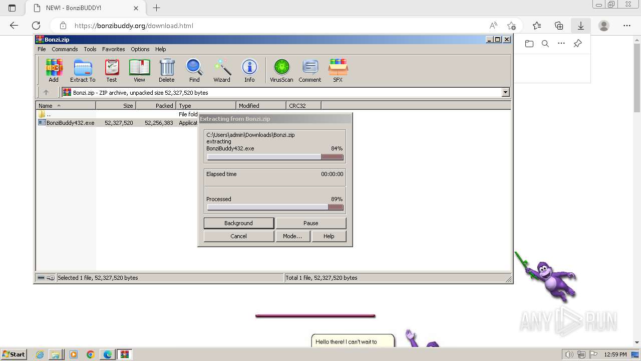Open Internet Explorer from taskbar

40,354
